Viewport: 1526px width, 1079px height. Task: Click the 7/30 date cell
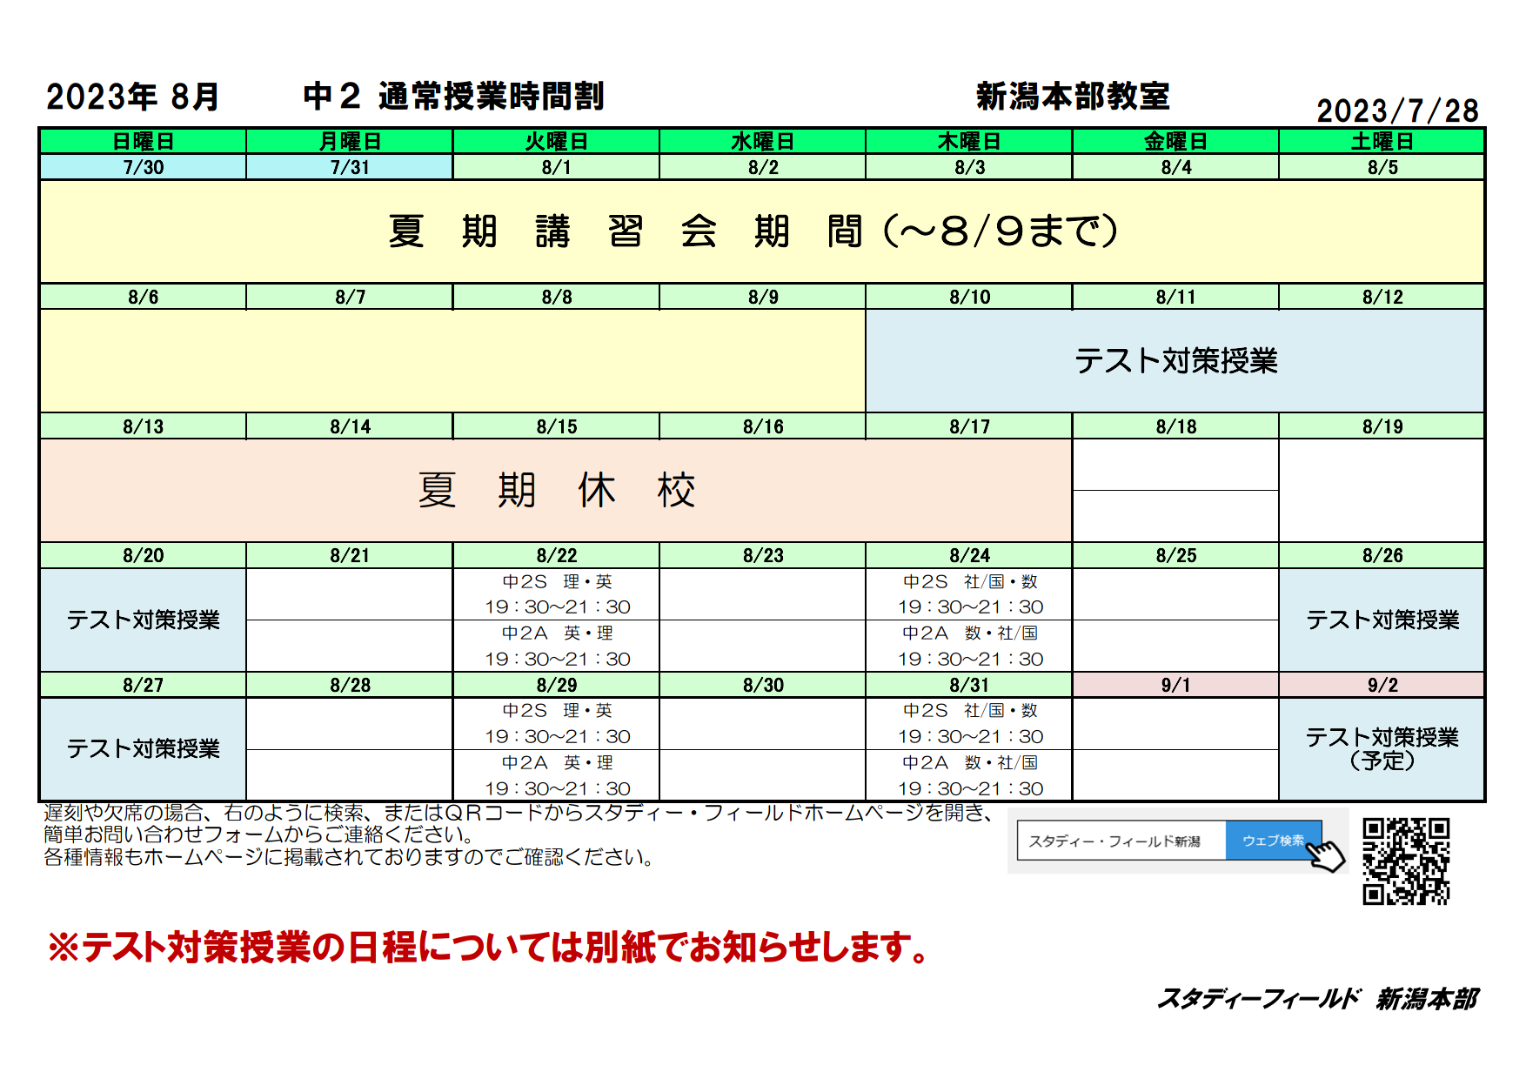[x=144, y=167]
